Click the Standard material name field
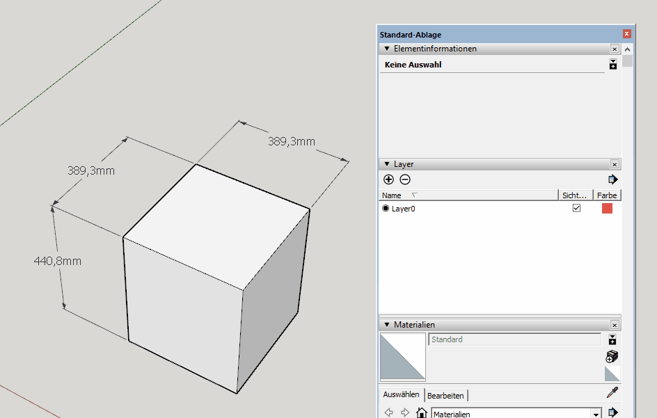Viewport: 657px width, 418px height. tap(514, 339)
